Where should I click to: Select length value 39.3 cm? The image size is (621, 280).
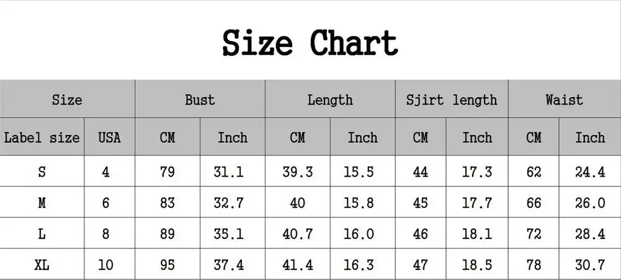[x=298, y=171]
